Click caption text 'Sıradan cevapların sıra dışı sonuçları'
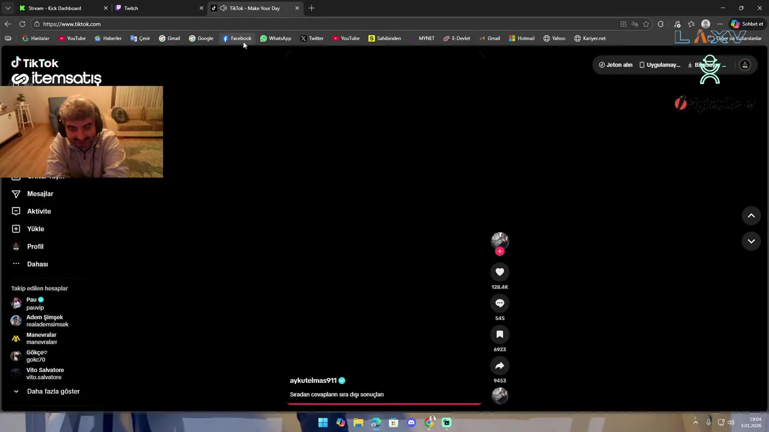Screen dimensions: 769x432 pos(336,394)
